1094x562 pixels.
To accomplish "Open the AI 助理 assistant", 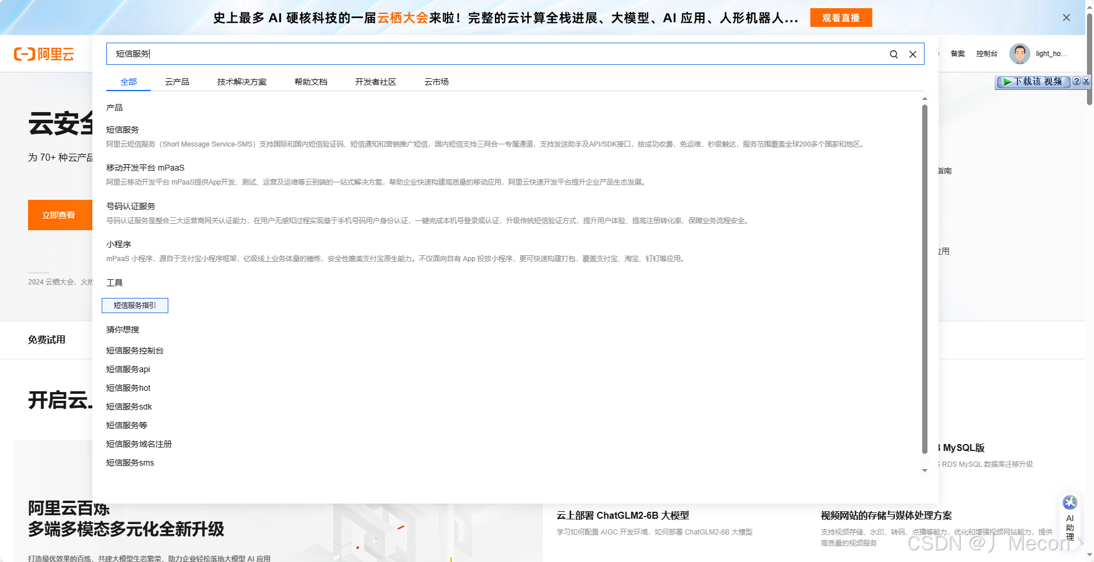I will [x=1069, y=519].
